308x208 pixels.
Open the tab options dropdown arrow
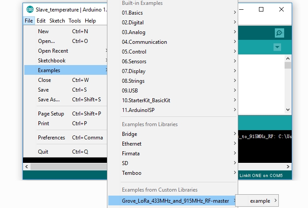coord(277,47)
